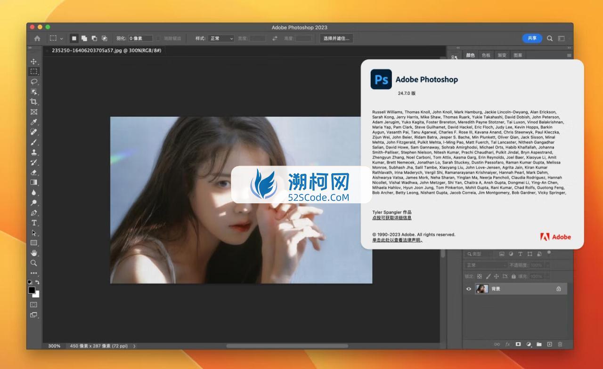Select the Pen tool
Viewport: 603px width, 369px height.
click(x=33, y=213)
